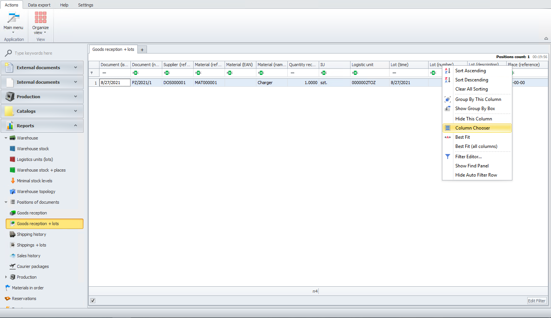This screenshot has width=551, height=318.
Task: Add a new tab with plus button
Action: point(142,50)
